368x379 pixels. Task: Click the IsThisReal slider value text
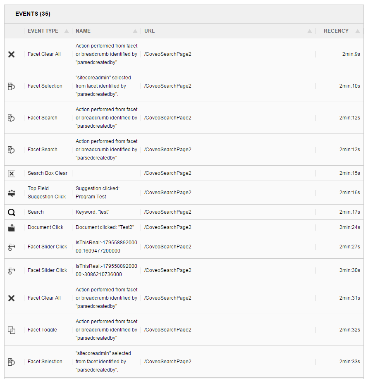tap(106, 246)
